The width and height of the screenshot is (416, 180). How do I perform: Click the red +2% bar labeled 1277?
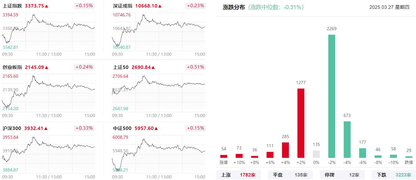coord(301,123)
